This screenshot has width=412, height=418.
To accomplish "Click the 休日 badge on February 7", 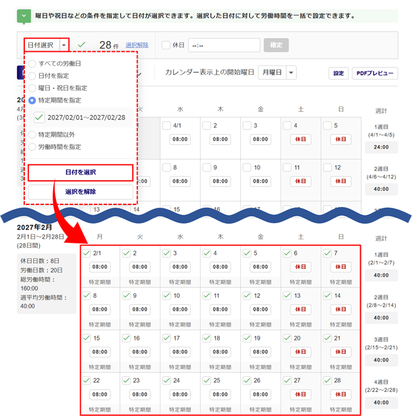I will (341, 267).
